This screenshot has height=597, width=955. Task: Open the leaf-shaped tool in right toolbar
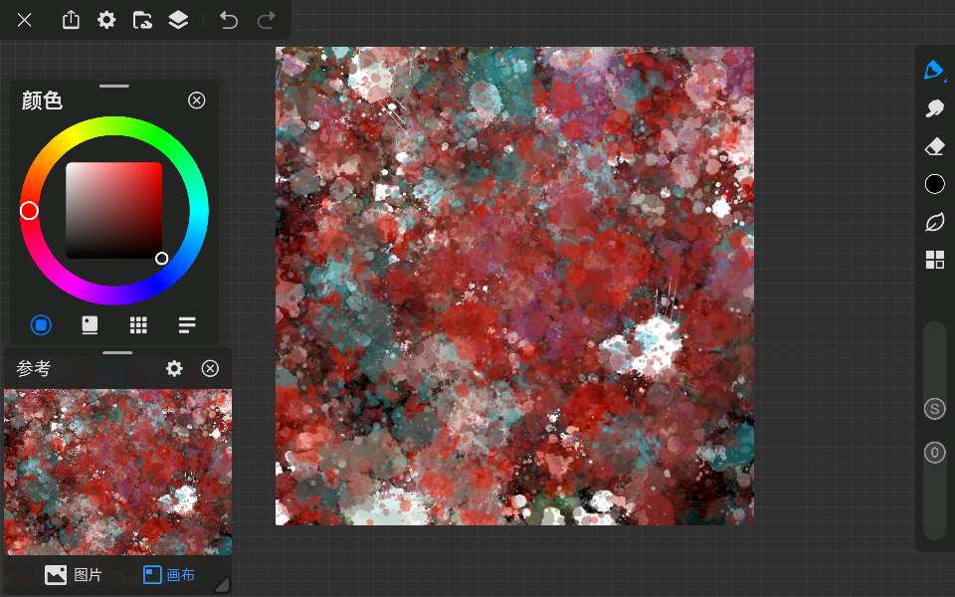(934, 222)
